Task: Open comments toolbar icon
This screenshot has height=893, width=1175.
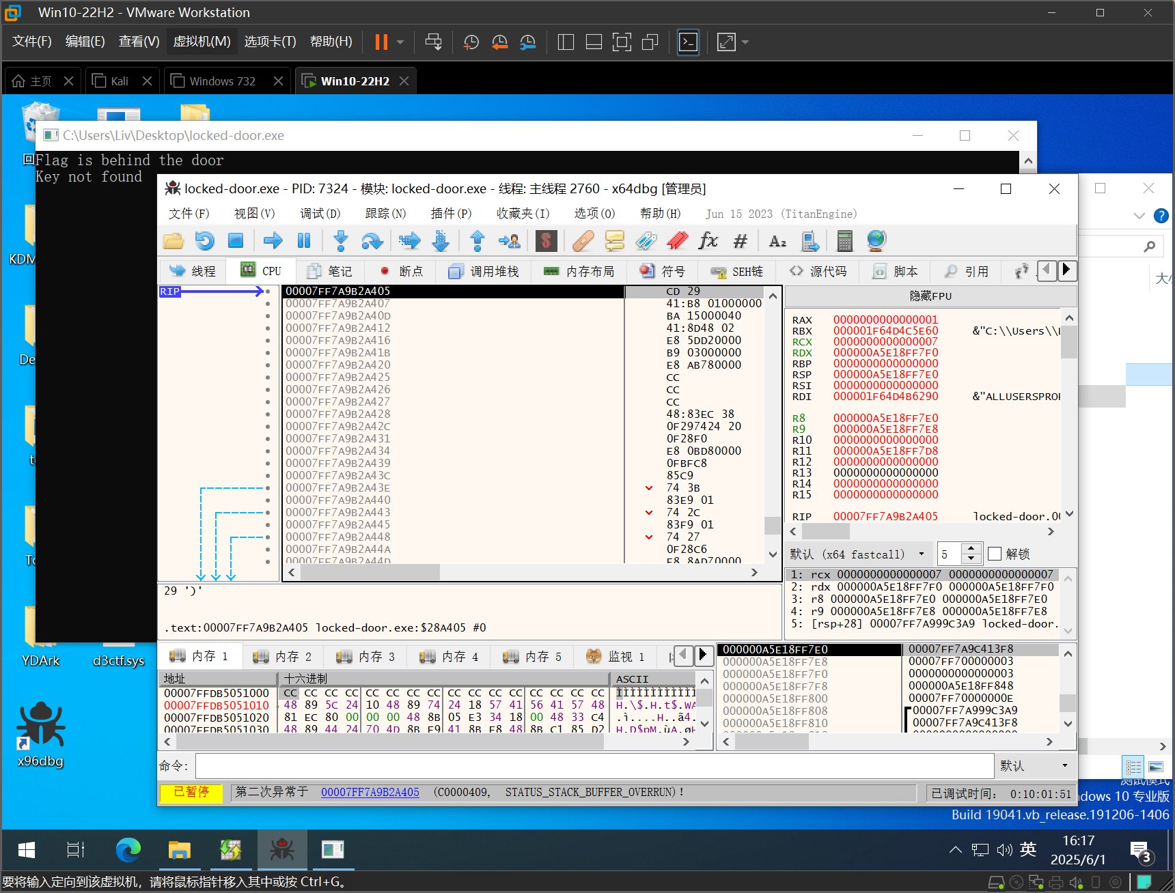Action: click(x=614, y=240)
